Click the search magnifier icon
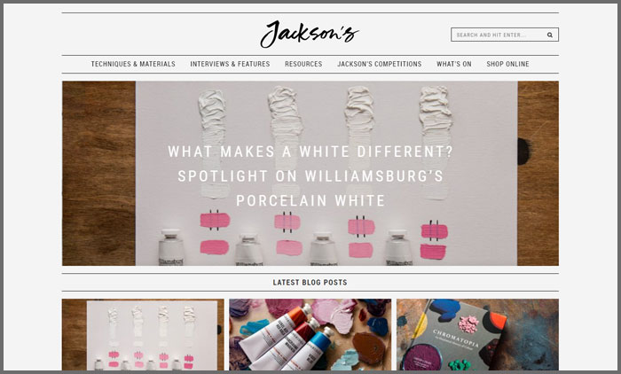The image size is (621, 374). click(x=550, y=35)
